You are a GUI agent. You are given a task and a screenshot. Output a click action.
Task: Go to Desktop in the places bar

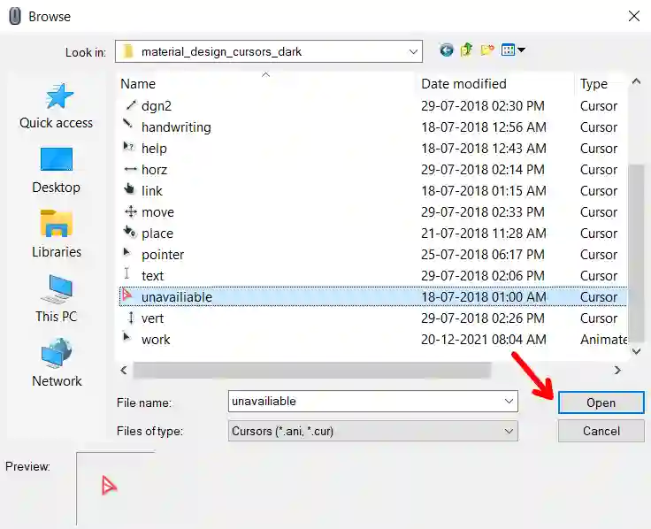click(57, 170)
